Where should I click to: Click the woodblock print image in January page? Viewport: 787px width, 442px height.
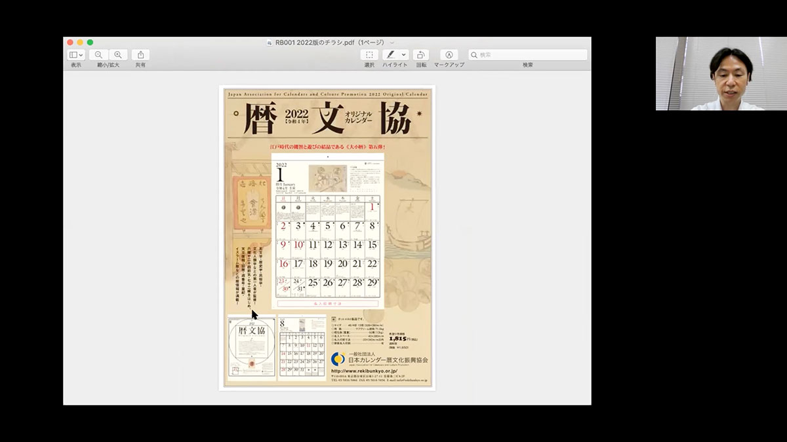pyautogui.click(x=327, y=178)
